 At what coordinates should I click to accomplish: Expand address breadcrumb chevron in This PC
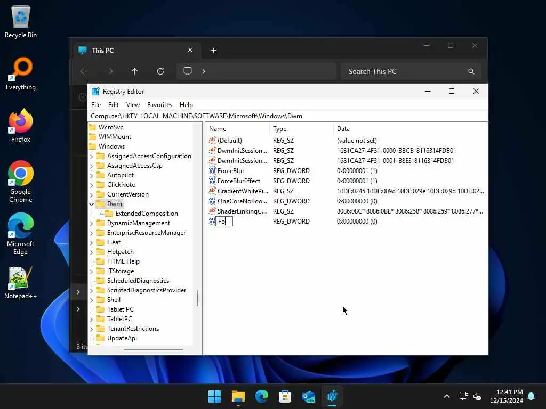point(204,71)
